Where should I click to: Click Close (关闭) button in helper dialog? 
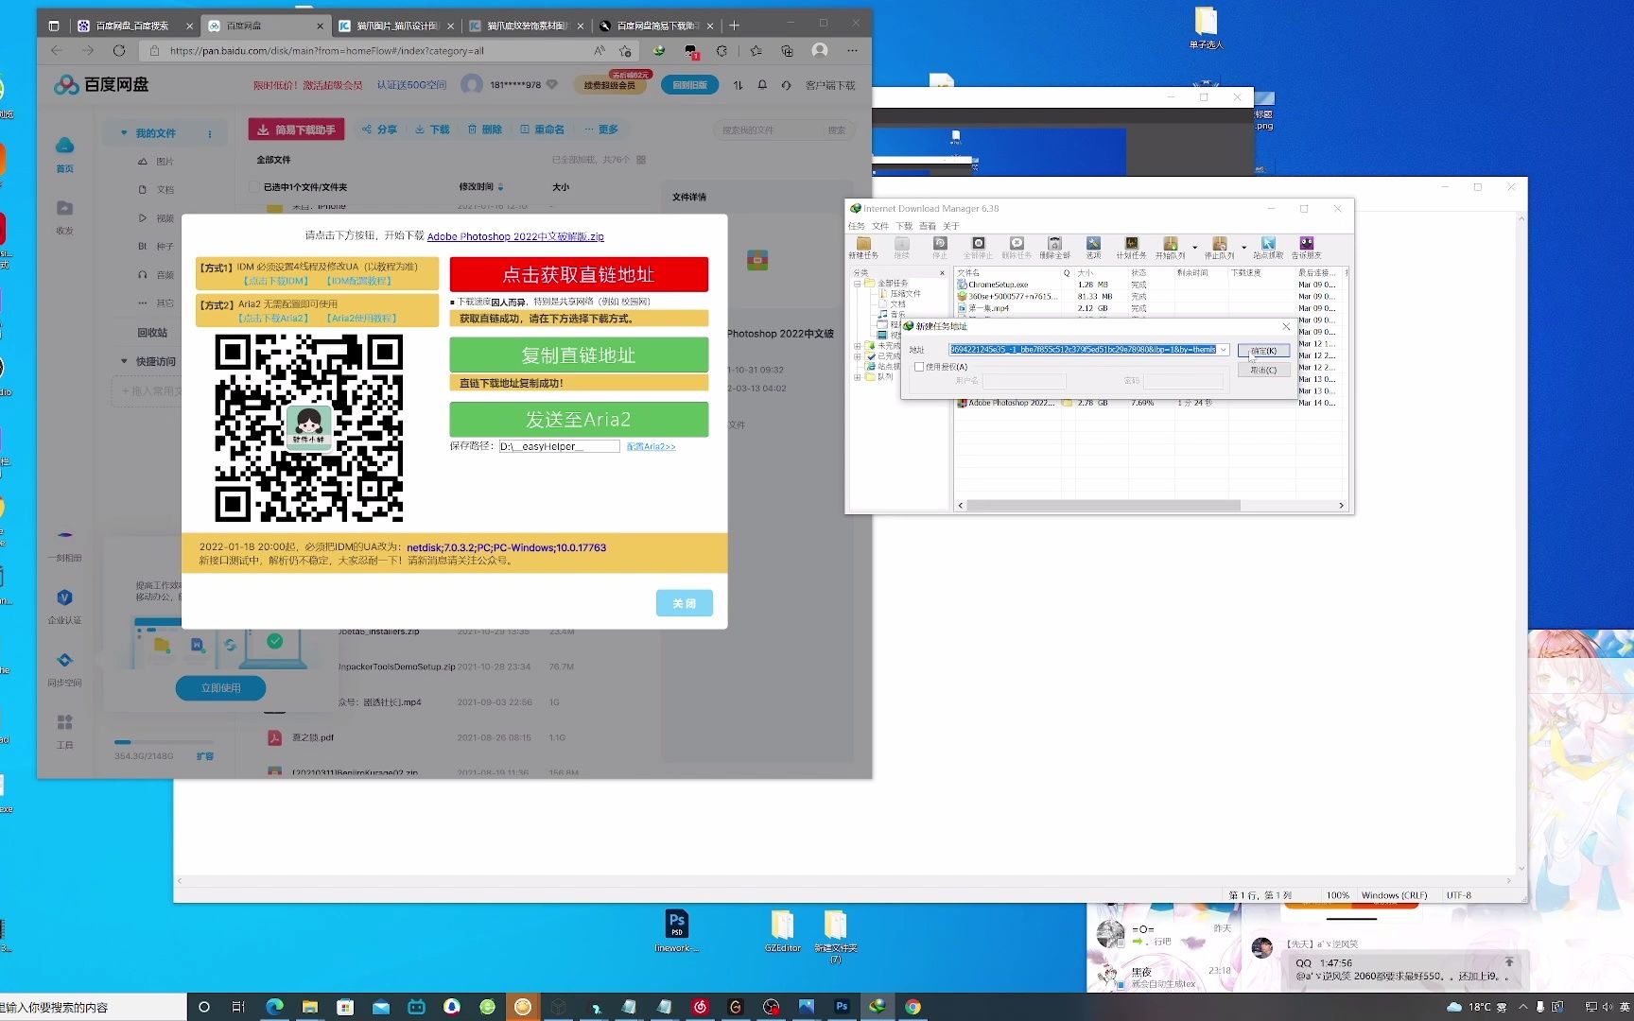[685, 603]
